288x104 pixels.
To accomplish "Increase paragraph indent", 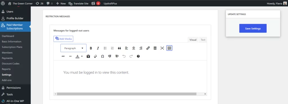I will pyautogui.click(x=117, y=56).
